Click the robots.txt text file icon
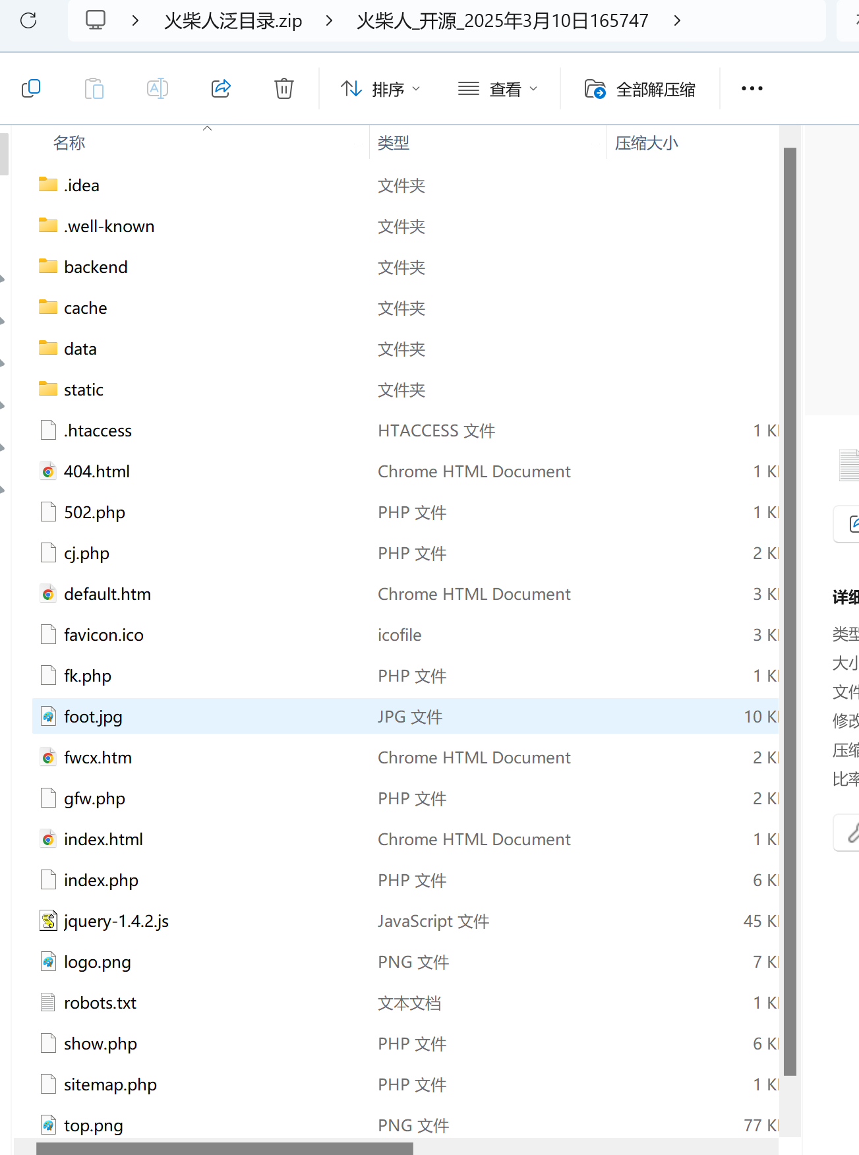This screenshot has width=859, height=1155. tap(48, 1003)
